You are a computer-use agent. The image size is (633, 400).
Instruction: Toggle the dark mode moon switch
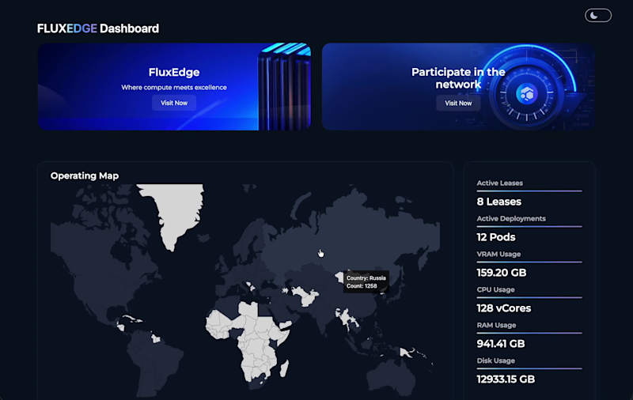click(x=598, y=15)
